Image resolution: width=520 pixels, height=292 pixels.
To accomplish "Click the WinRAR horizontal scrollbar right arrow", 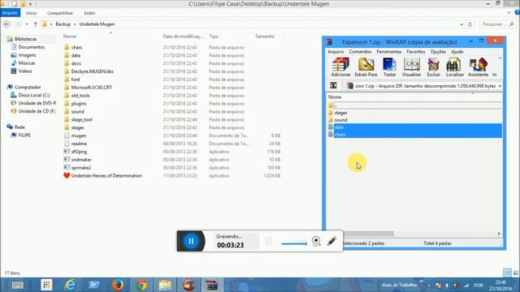I will (x=499, y=234).
